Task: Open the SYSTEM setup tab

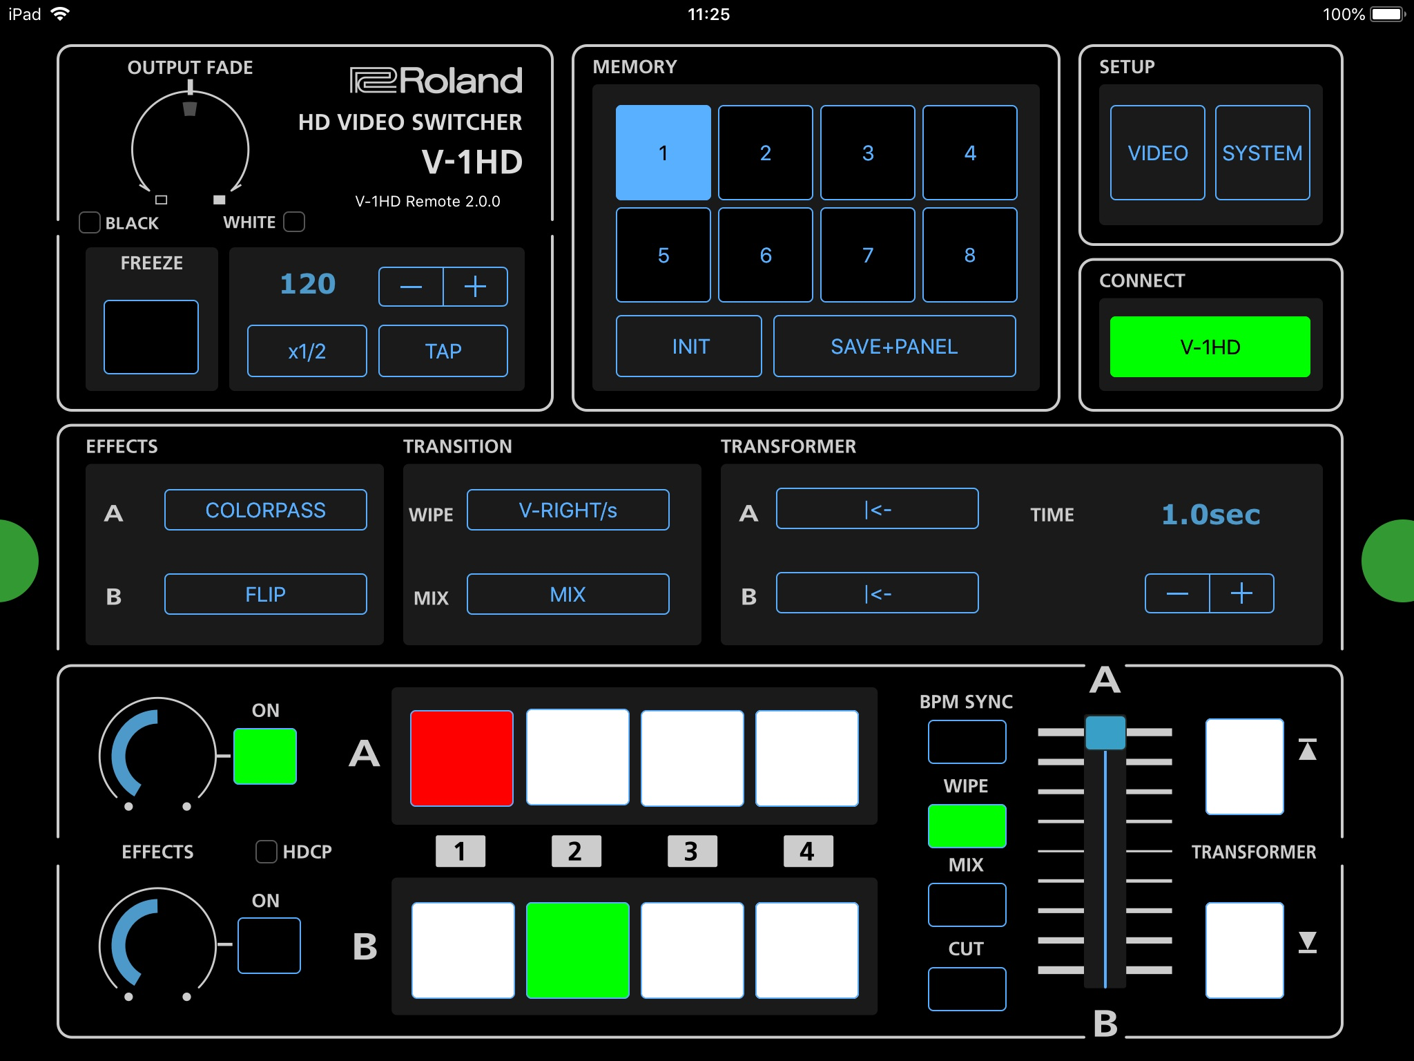Action: (1262, 153)
